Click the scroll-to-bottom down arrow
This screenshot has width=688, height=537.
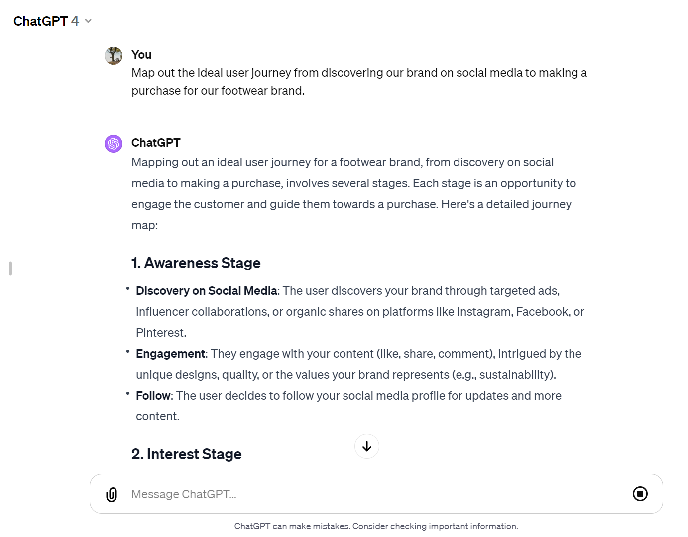(367, 446)
